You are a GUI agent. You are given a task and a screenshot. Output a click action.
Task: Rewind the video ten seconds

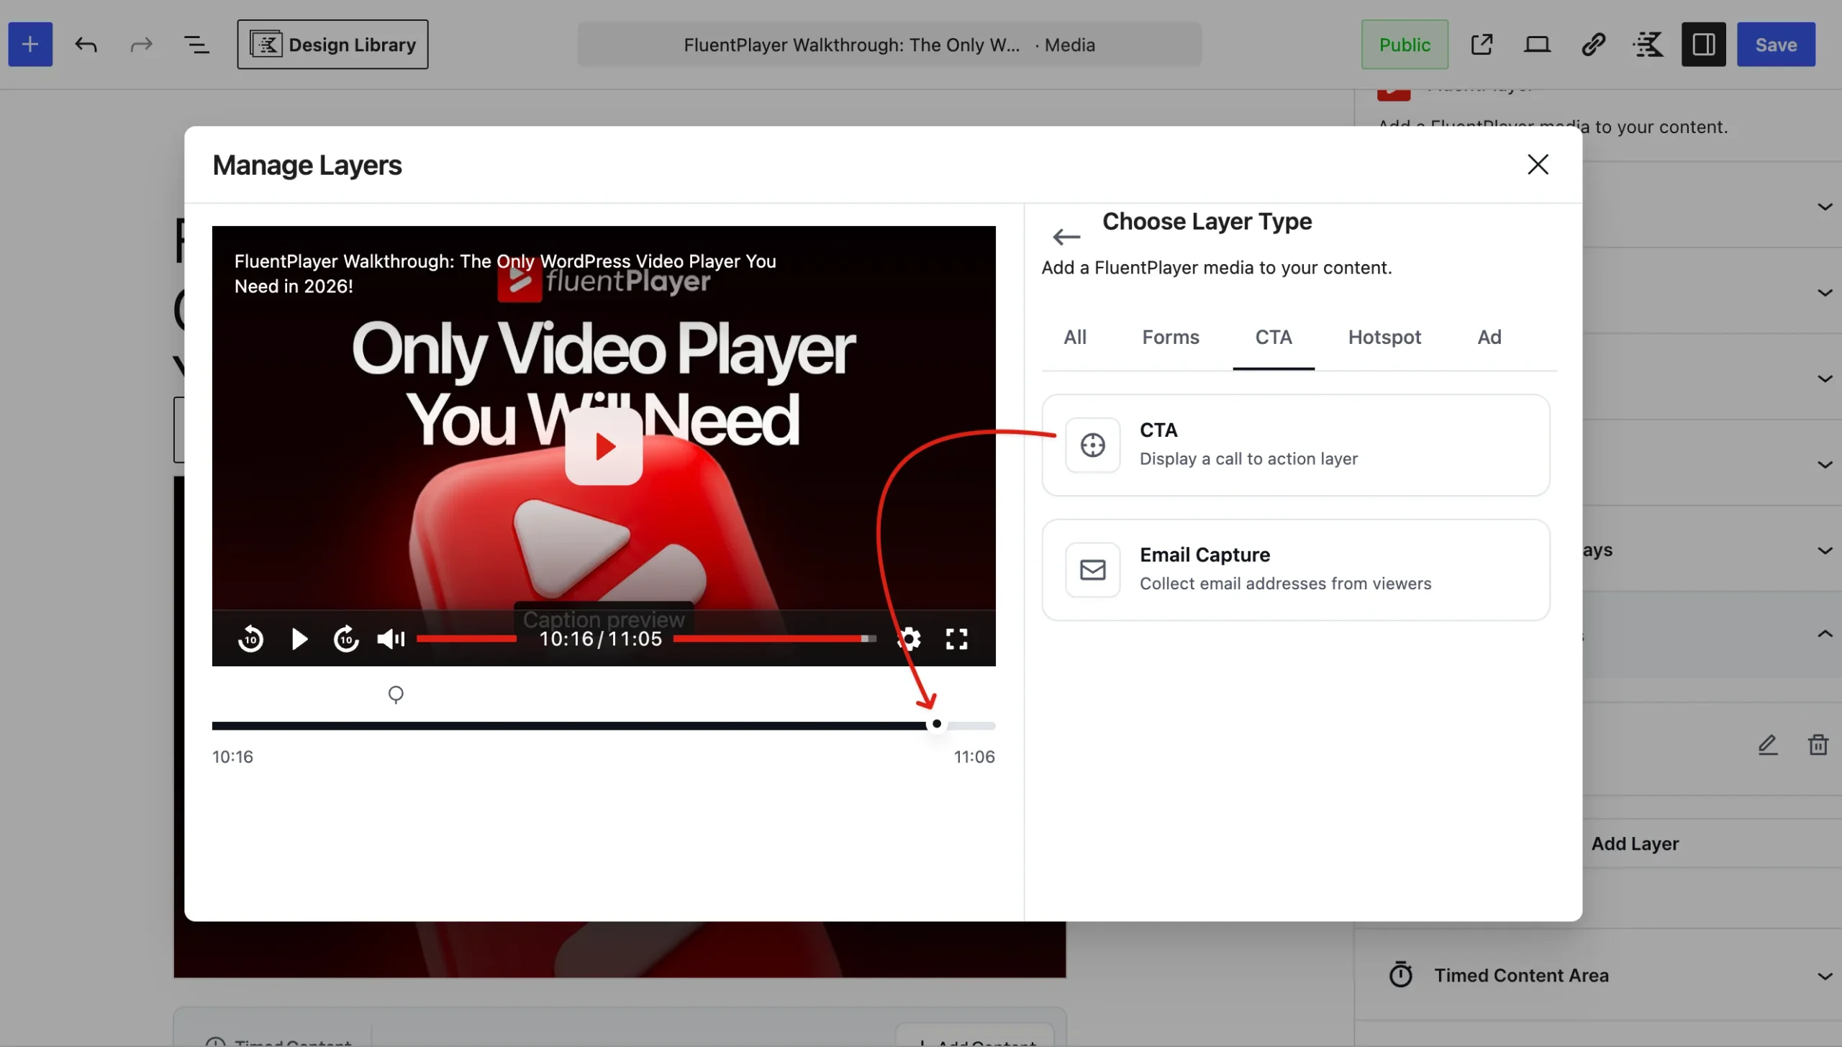coord(250,639)
